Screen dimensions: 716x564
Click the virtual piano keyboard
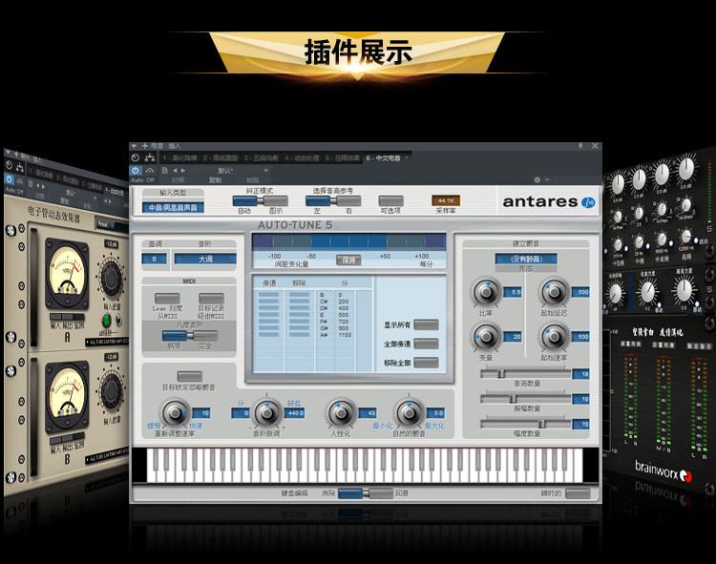click(365, 465)
